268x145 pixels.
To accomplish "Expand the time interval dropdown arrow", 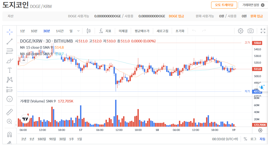I will point(78,31).
